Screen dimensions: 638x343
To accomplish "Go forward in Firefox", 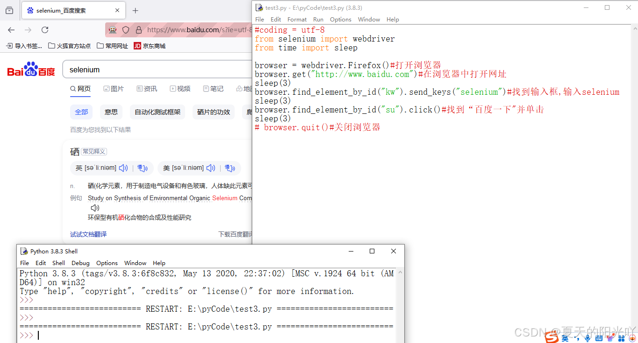I will [x=28, y=30].
